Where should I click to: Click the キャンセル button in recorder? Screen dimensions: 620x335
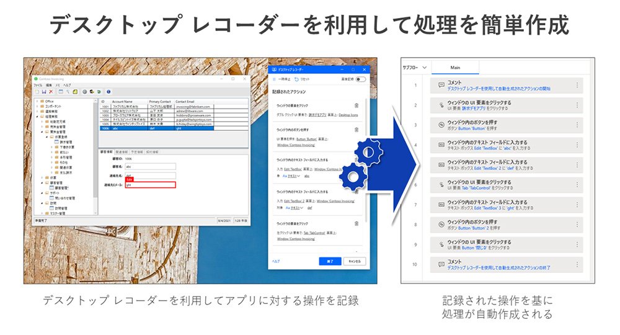(355, 261)
